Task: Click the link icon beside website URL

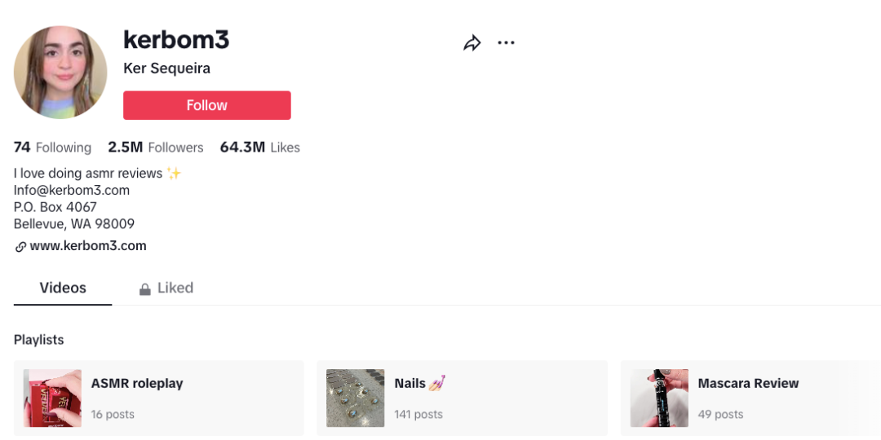Action: click(20, 246)
